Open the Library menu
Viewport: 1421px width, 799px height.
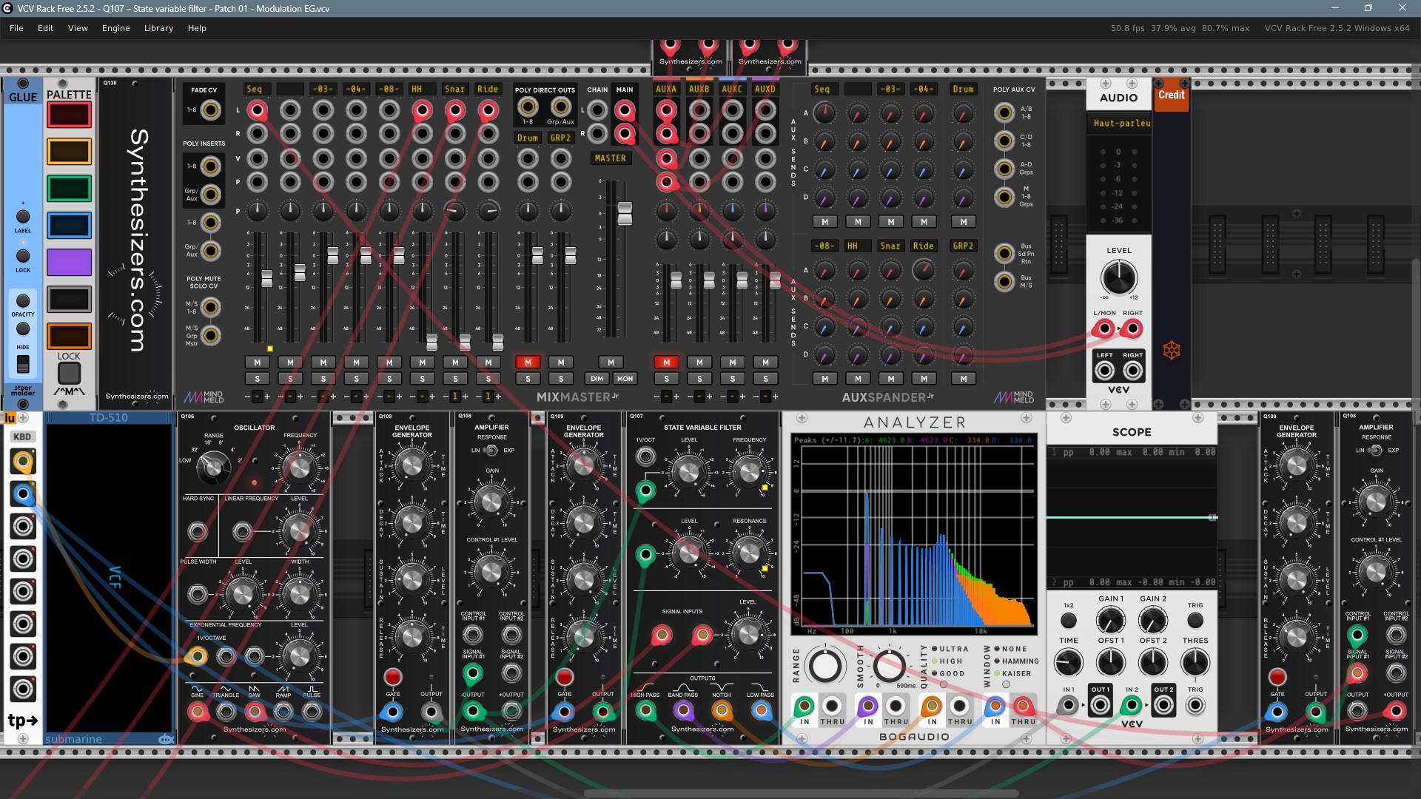[x=158, y=28]
